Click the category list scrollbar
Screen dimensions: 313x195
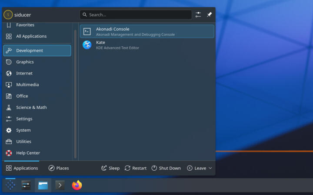(75, 94)
